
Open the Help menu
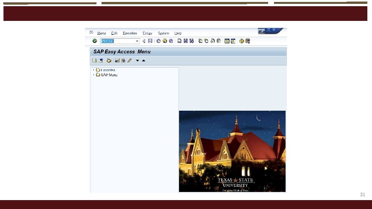(x=178, y=33)
